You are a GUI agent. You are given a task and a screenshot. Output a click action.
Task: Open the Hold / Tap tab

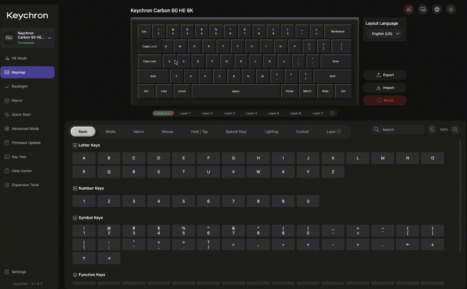tap(200, 132)
